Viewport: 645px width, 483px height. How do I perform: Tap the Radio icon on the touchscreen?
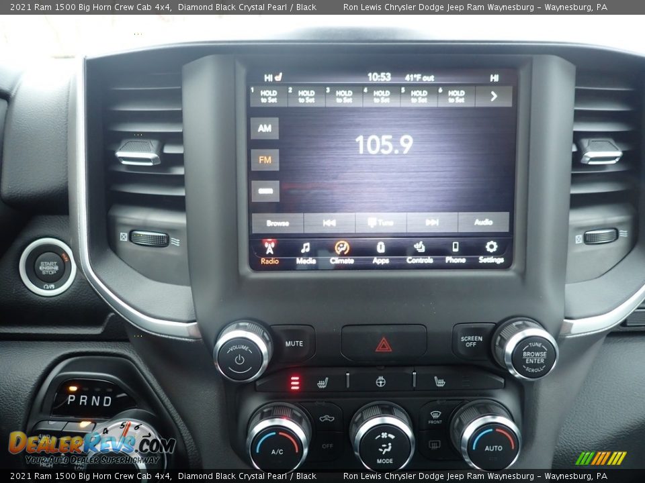tap(269, 253)
